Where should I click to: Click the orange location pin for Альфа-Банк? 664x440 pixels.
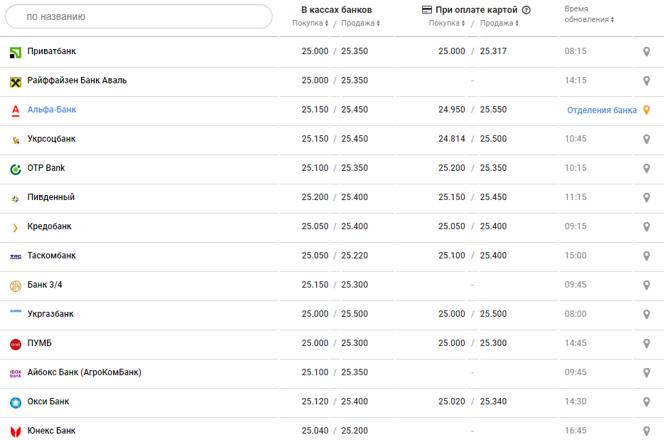646,110
